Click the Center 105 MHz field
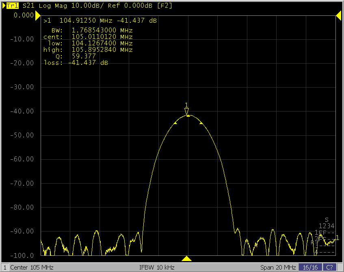The width and height of the screenshot is (344, 272). click(x=32, y=268)
